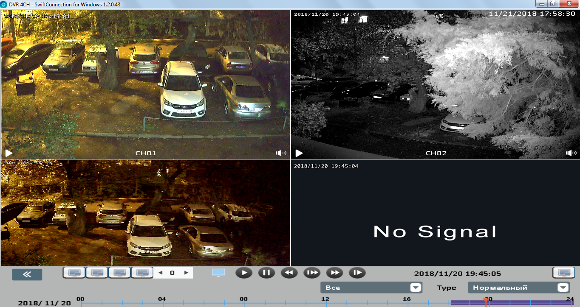Click the blue monitor icon beside the playback controls
The image size is (580, 307).
218,273
